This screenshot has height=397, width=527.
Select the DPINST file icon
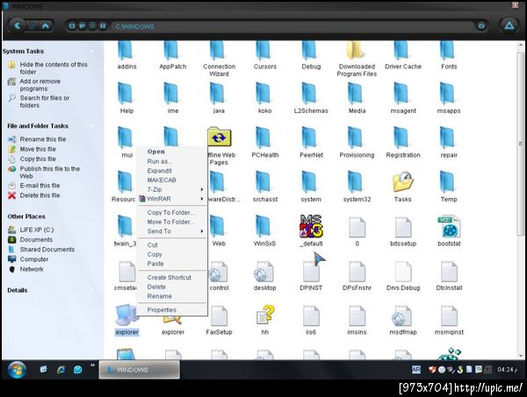tap(311, 275)
